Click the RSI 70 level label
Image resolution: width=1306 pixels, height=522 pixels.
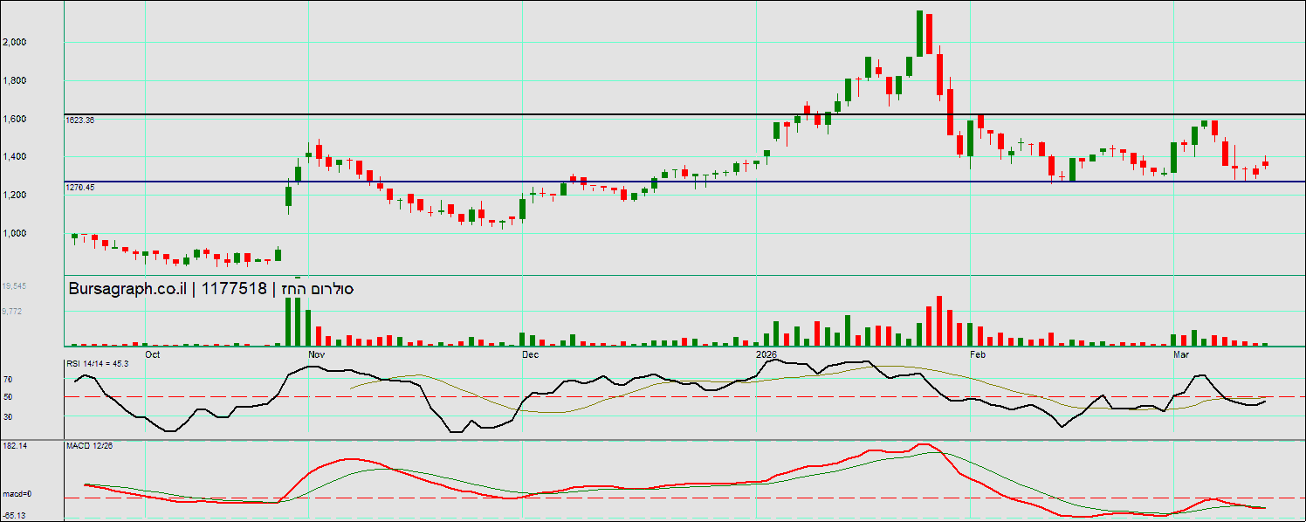click(x=8, y=381)
